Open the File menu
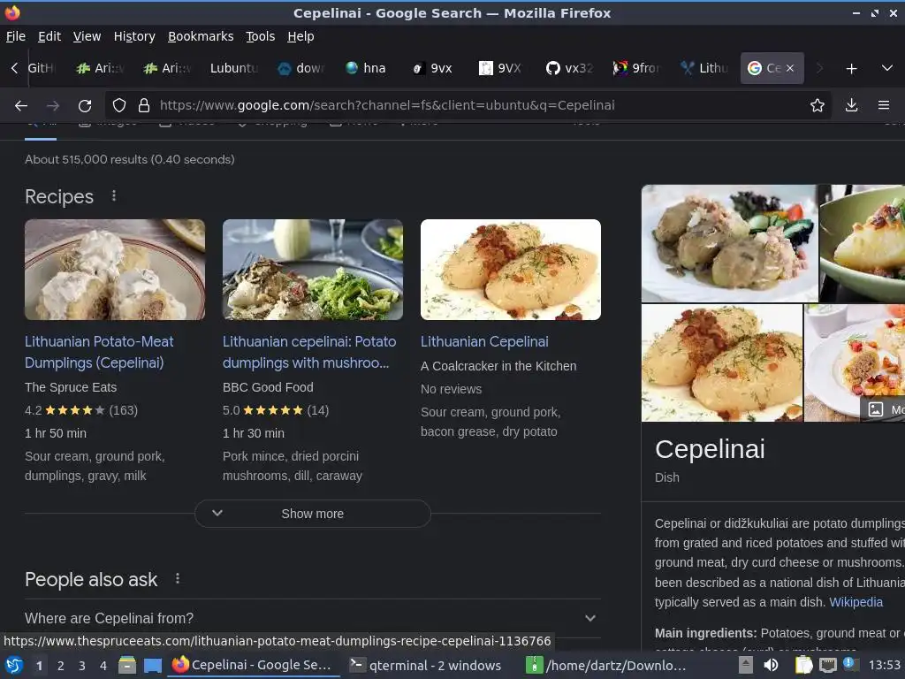The height and width of the screenshot is (679, 905). point(16,36)
